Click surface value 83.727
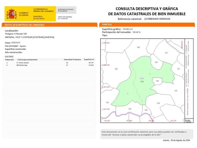 [91, 63]
